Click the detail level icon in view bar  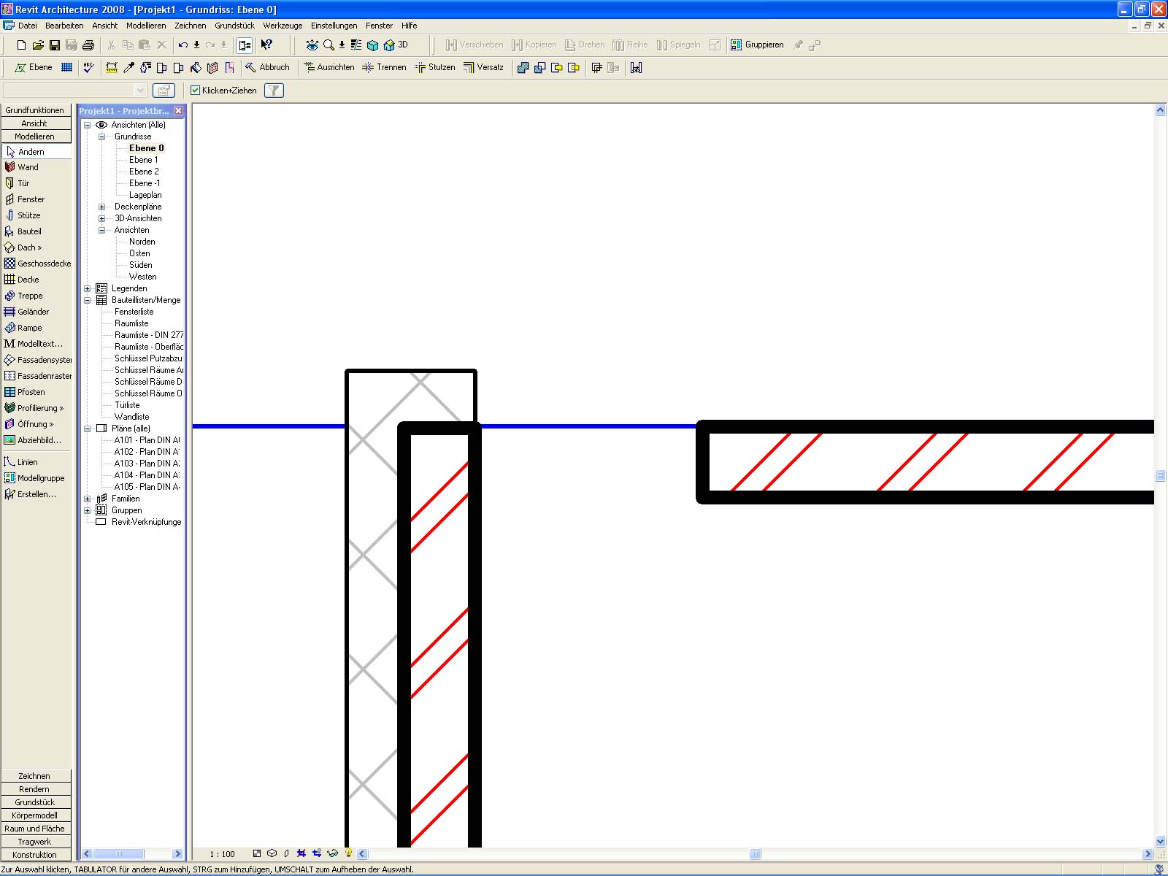pyautogui.click(x=257, y=853)
